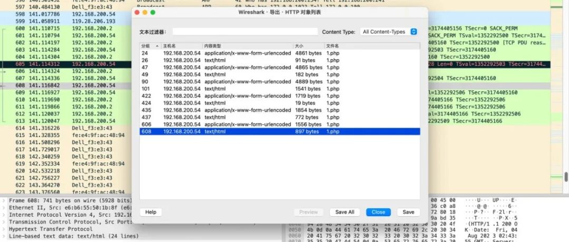Image resolution: width=569 pixels, height=242 pixels.
Task: Select object row for packet 437
Action: tap(280, 118)
